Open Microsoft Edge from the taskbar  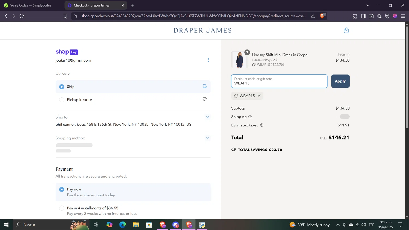[123, 225]
